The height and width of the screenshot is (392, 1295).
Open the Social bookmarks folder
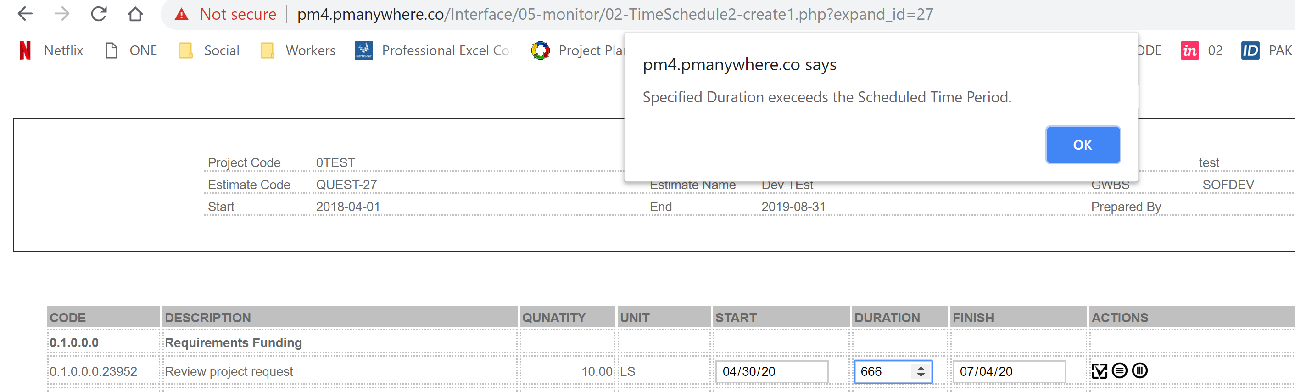(209, 50)
